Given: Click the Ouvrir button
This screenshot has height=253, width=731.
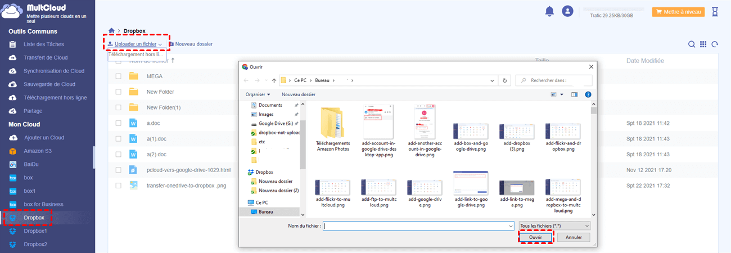Looking at the screenshot, I should 535,237.
